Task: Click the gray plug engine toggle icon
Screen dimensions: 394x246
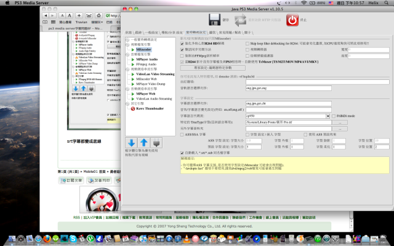Action: click(x=156, y=143)
